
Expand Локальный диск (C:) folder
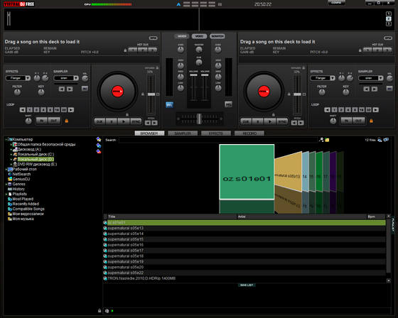click(x=11, y=154)
